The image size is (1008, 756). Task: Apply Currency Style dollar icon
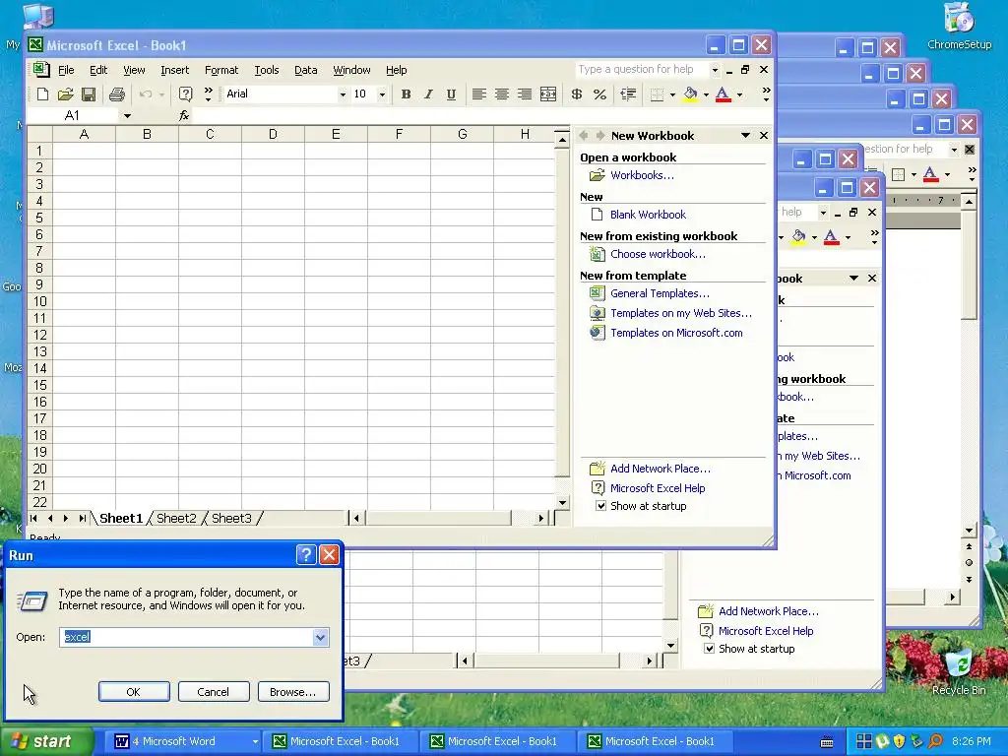coord(577,94)
